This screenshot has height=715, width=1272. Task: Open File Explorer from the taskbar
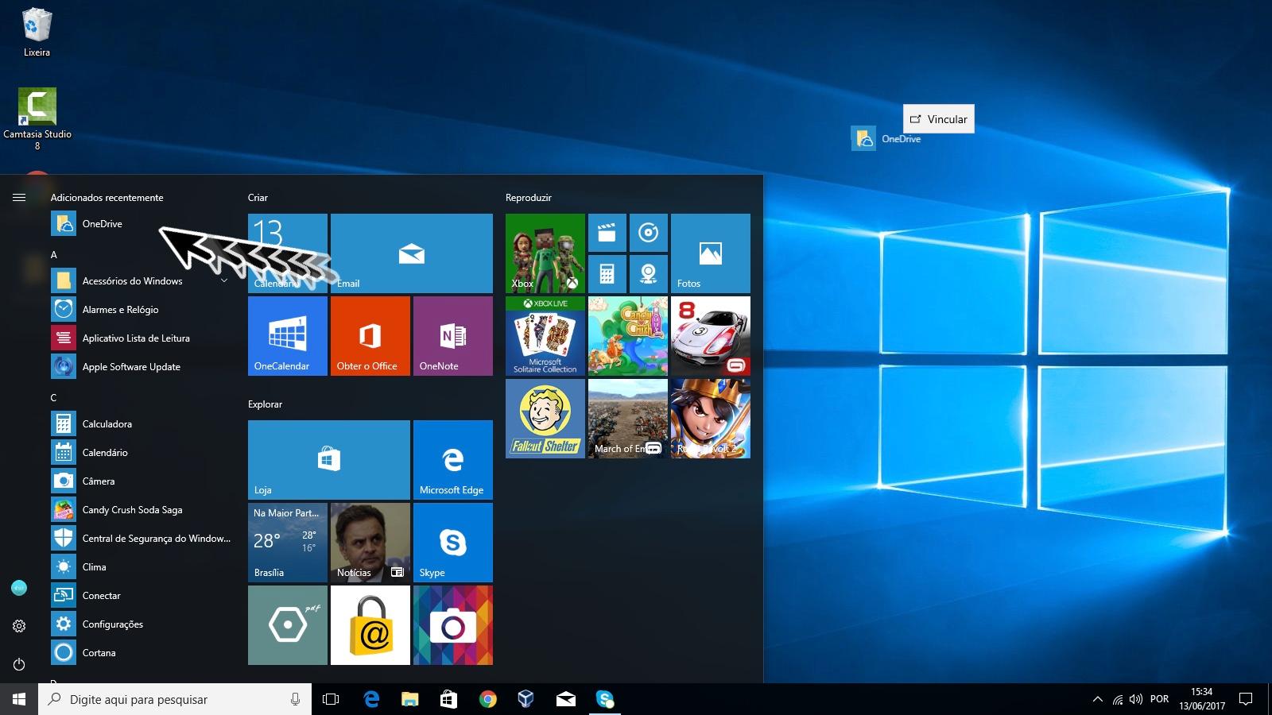[x=409, y=699]
